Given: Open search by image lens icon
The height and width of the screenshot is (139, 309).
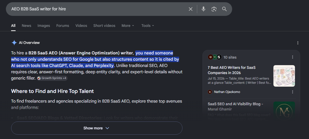Looking at the screenshot, I should (214, 9).
